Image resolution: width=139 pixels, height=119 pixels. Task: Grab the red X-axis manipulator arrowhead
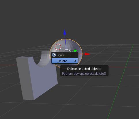(87, 54)
